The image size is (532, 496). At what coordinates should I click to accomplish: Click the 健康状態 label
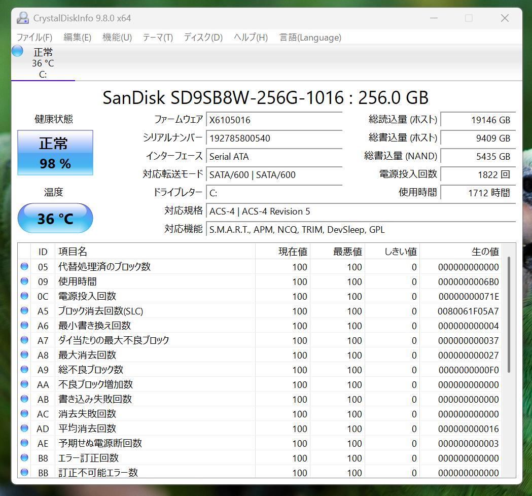(54, 119)
